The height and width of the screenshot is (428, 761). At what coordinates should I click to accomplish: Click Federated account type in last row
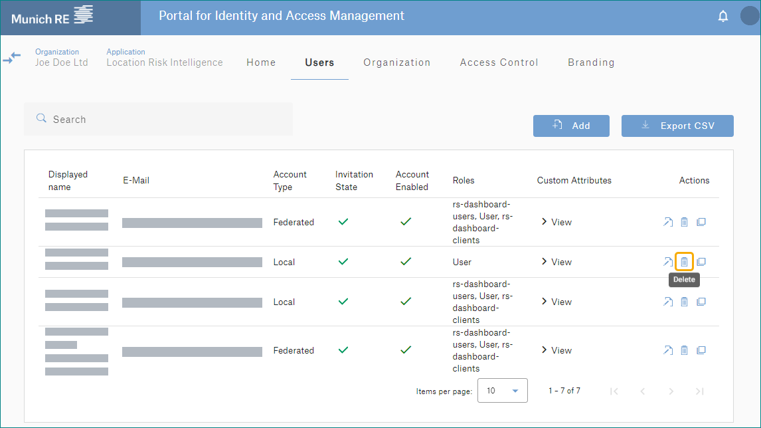pos(294,350)
